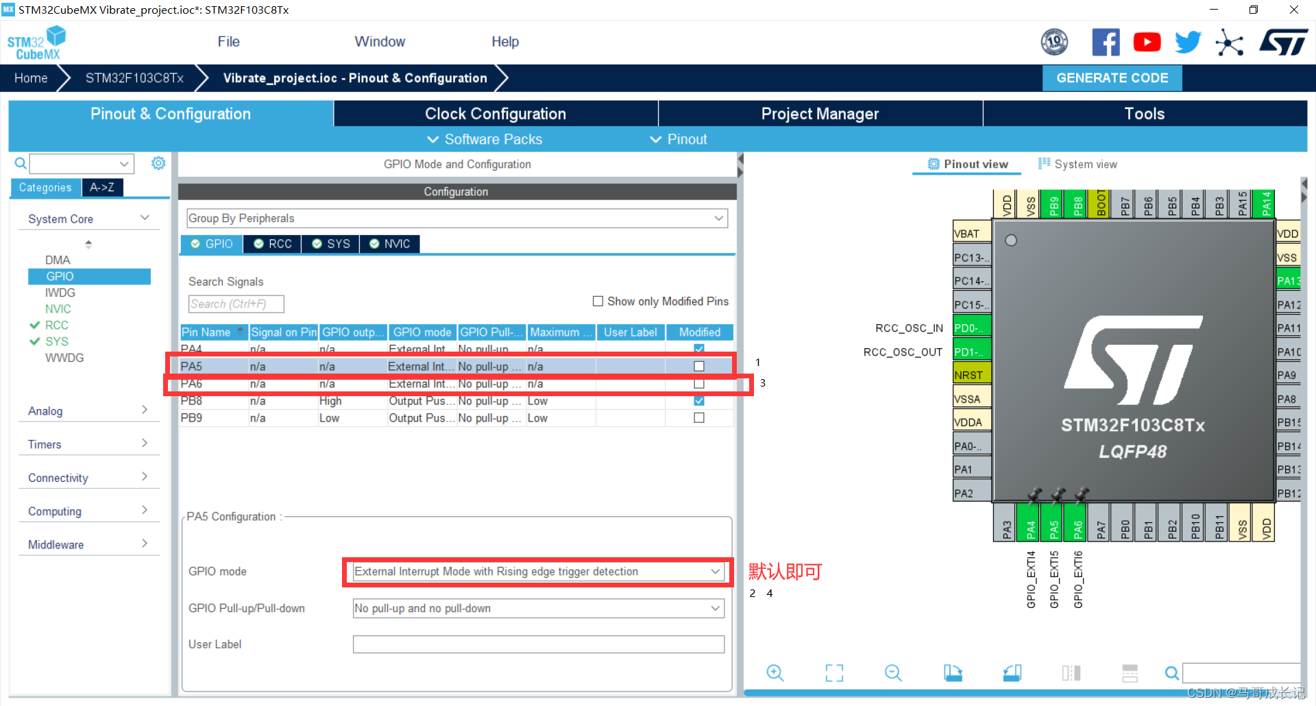
Task: Expand the Connectivity category
Action: tap(89, 478)
